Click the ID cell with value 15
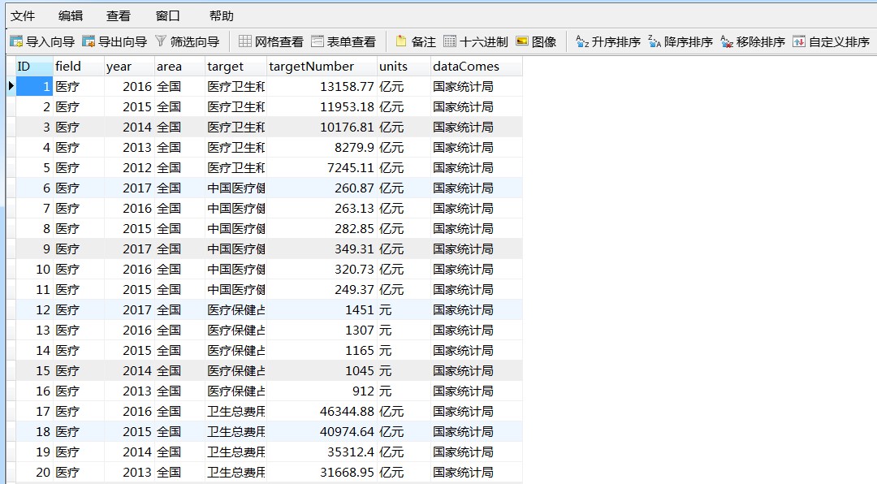Viewport: 877px width, 484px height. [34, 370]
